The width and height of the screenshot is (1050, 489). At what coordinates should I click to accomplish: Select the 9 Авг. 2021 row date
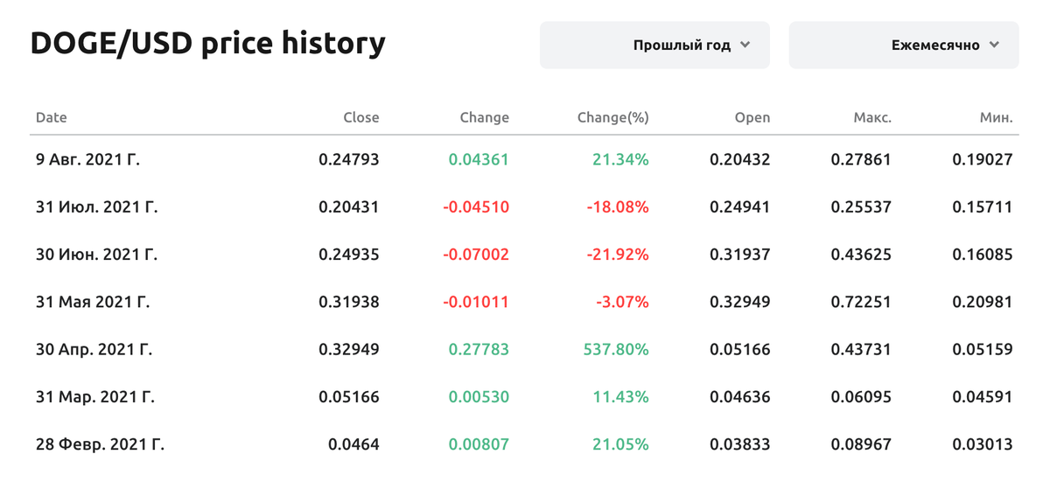[87, 160]
